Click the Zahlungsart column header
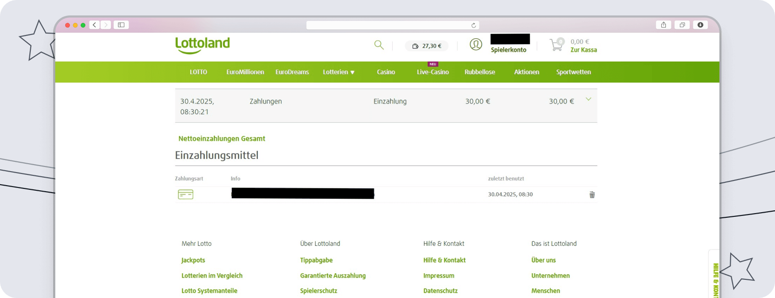This screenshot has height=298, width=775. 189,179
